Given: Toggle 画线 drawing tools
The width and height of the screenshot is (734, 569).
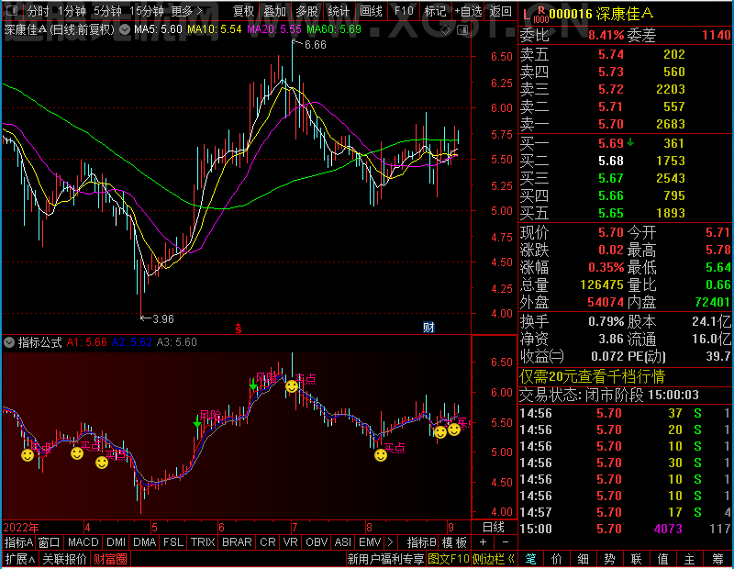Looking at the screenshot, I should (371, 10).
